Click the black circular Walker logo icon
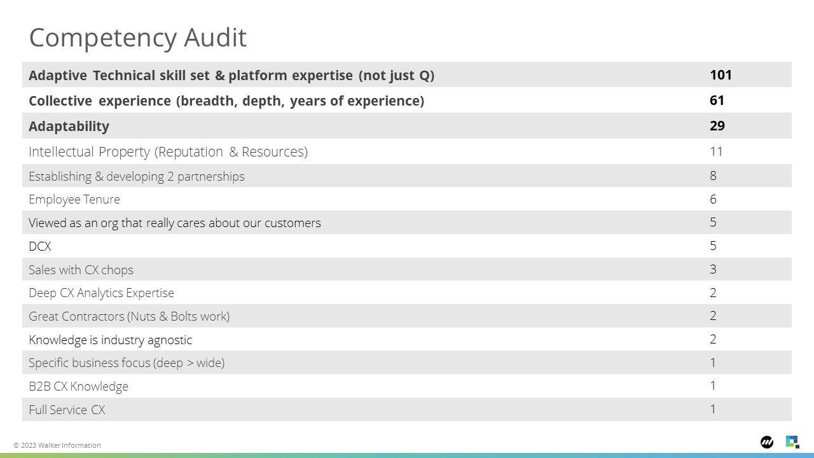 [x=767, y=442]
